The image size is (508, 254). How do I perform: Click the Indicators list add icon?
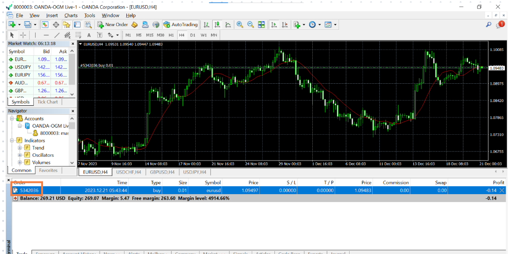click(x=297, y=25)
